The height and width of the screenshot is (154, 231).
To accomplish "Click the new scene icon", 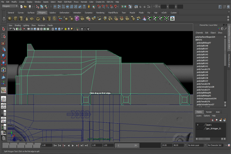I will [x=22, y=7].
